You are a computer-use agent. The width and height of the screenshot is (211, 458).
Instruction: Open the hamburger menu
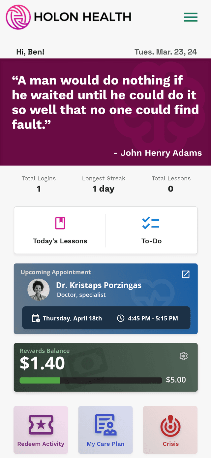(191, 17)
